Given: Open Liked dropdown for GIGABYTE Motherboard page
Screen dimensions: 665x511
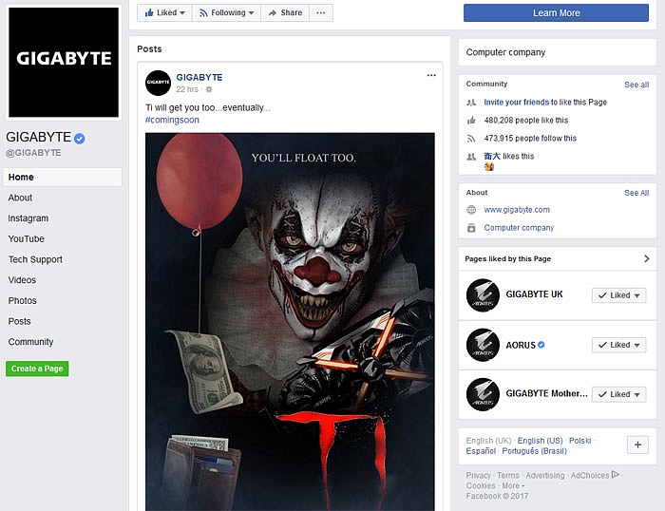Looking at the screenshot, I should click(618, 394).
